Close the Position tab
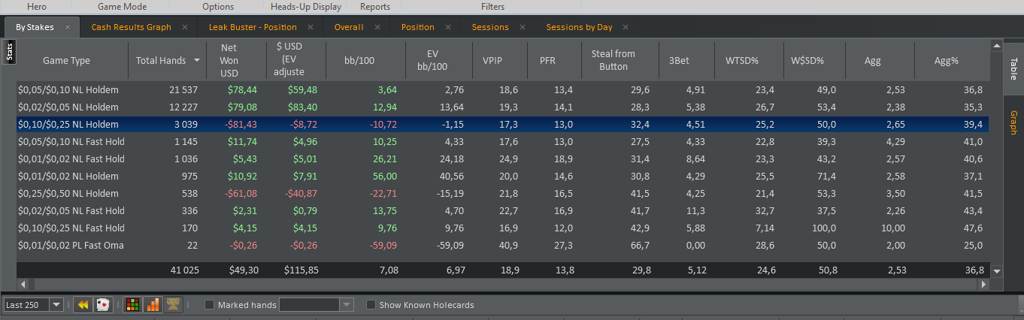The image size is (1024, 320). pyautogui.click(x=448, y=27)
